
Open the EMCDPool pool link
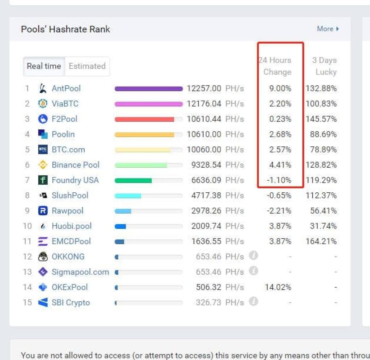(71, 241)
